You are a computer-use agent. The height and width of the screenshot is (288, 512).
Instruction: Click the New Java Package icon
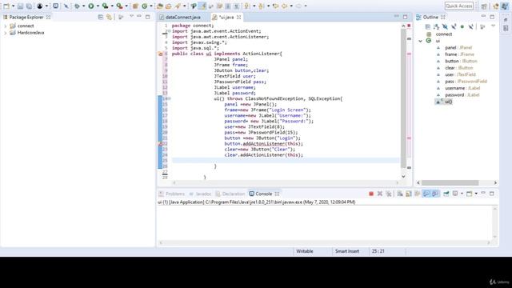(135, 6)
